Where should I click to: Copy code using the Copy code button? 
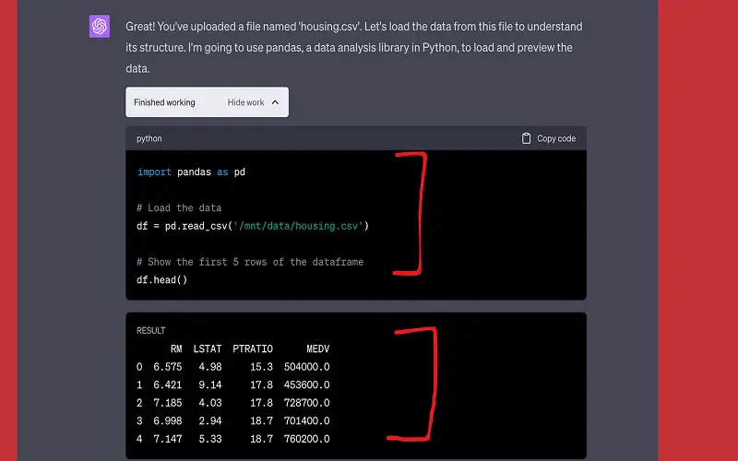pos(549,138)
